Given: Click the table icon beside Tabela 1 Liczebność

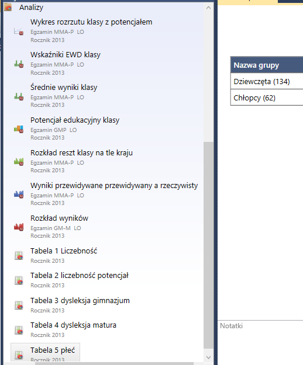Looking at the screenshot, I should click(x=19, y=256).
